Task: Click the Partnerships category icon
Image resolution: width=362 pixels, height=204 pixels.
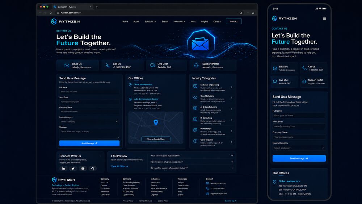Action: click(x=195, y=130)
